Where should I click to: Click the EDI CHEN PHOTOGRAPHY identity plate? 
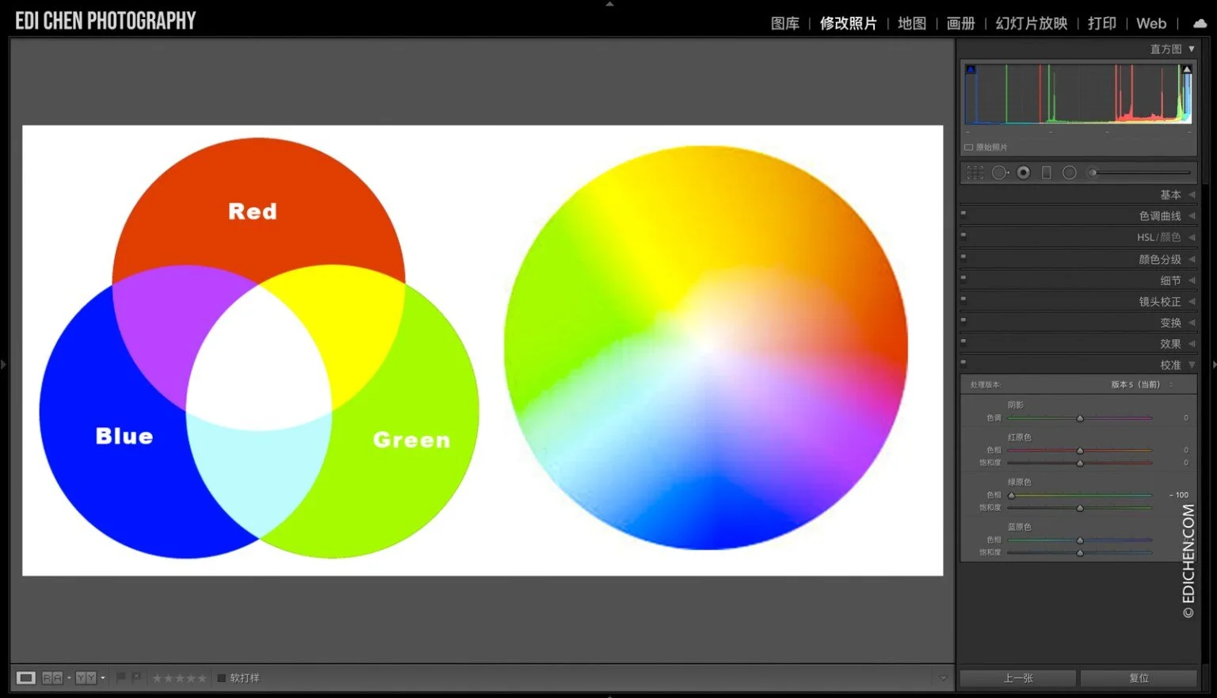coord(105,21)
